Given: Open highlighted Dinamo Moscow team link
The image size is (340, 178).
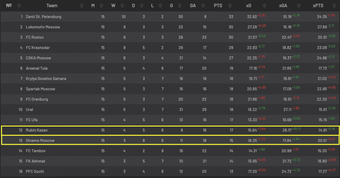Looking at the screenshot, I should coord(40,140).
